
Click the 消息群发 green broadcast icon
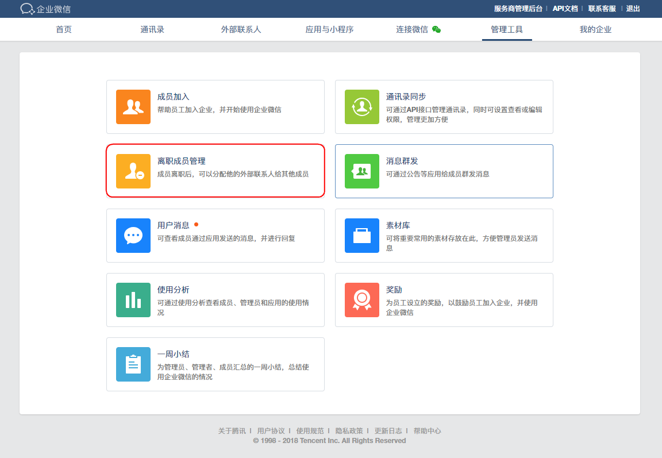click(361, 171)
